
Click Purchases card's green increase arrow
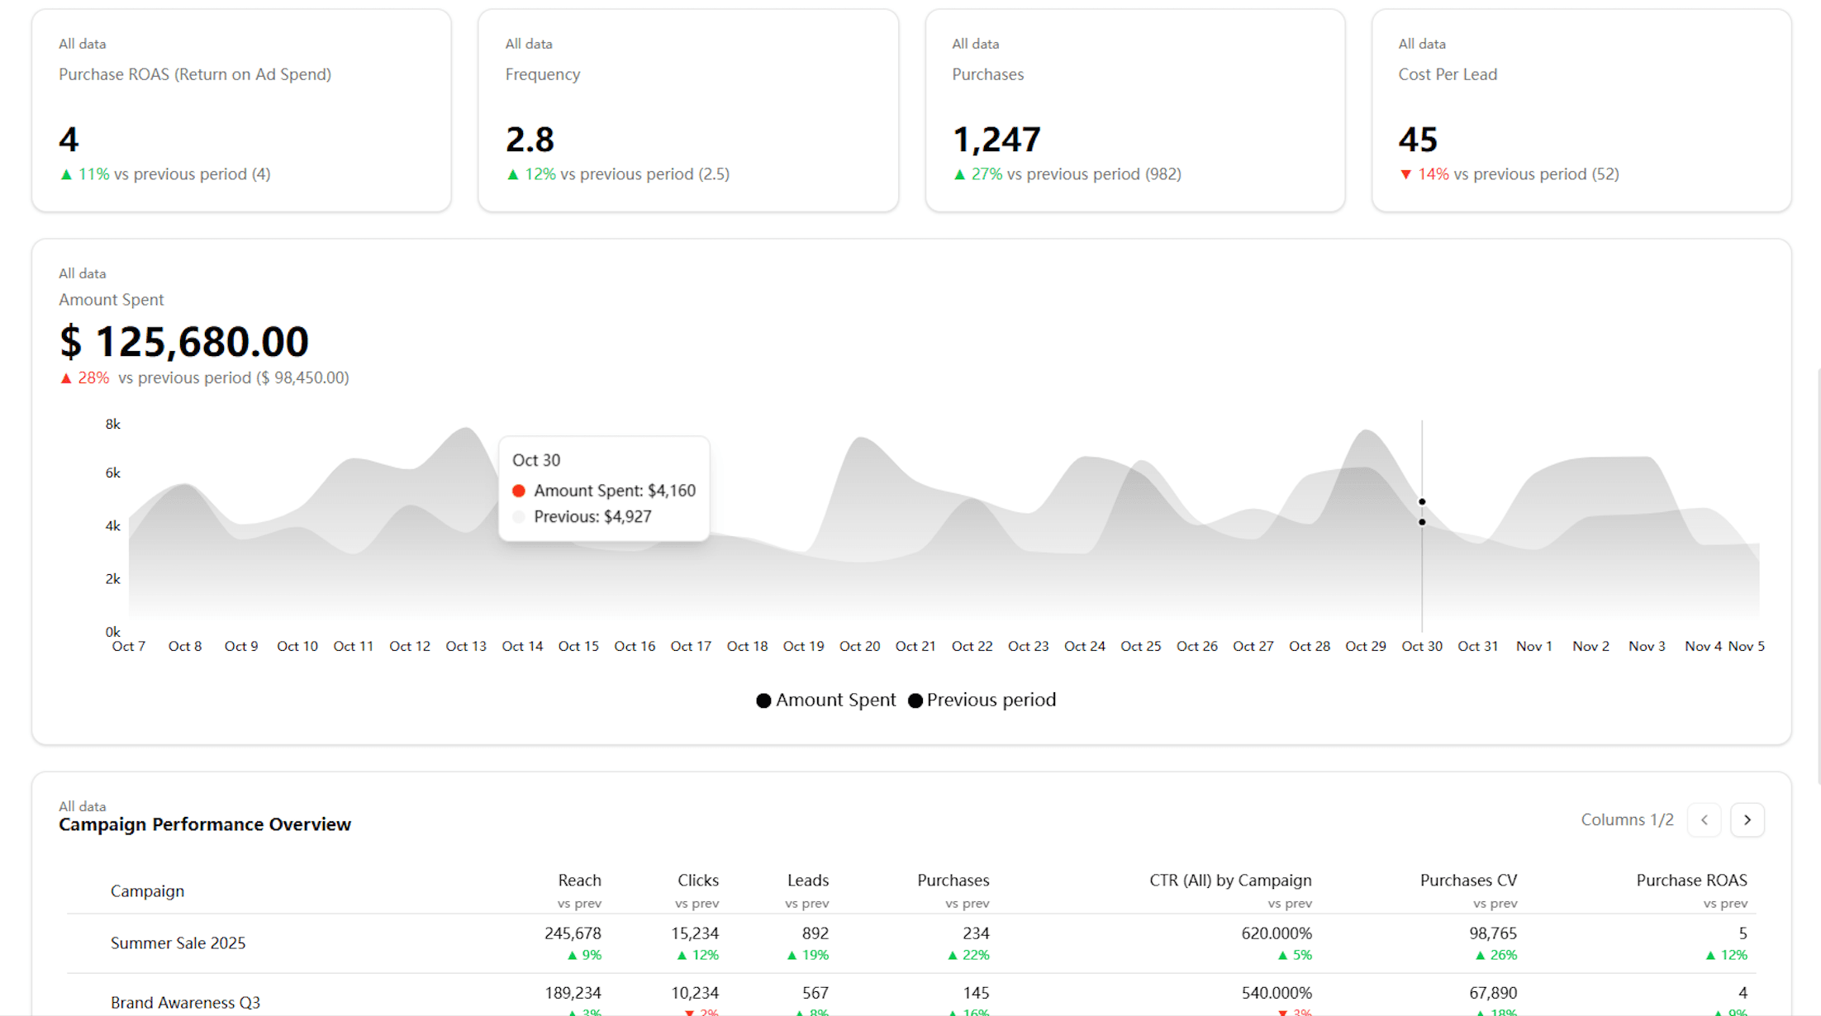pos(959,174)
